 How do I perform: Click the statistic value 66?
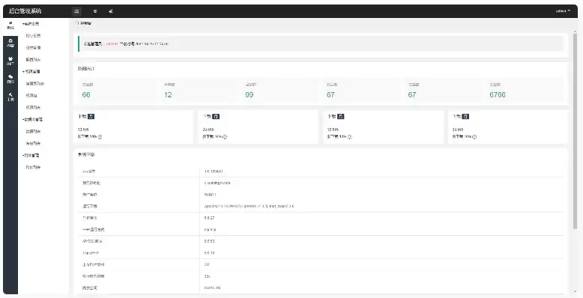[86, 95]
